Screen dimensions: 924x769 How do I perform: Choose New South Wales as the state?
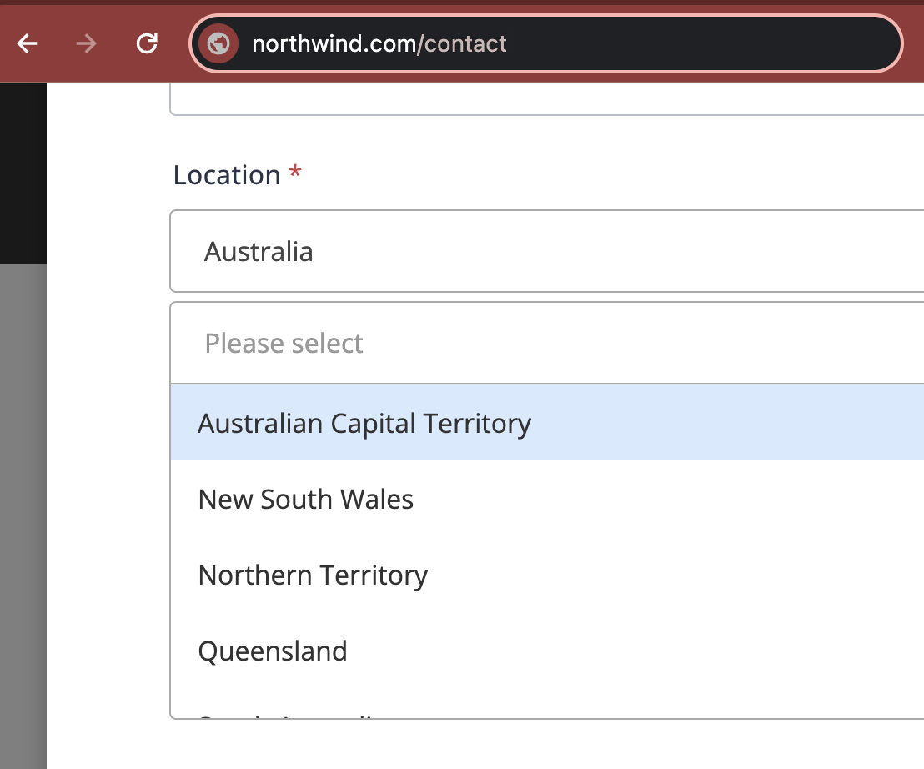pyautogui.click(x=305, y=499)
